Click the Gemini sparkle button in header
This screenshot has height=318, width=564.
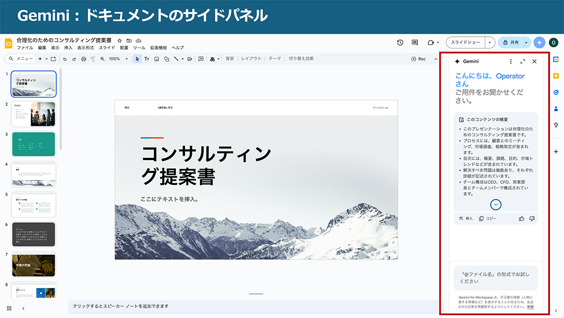pos(539,42)
